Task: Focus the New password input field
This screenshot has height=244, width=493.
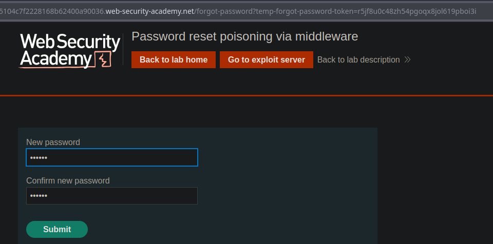Action: (x=112, y=157)
